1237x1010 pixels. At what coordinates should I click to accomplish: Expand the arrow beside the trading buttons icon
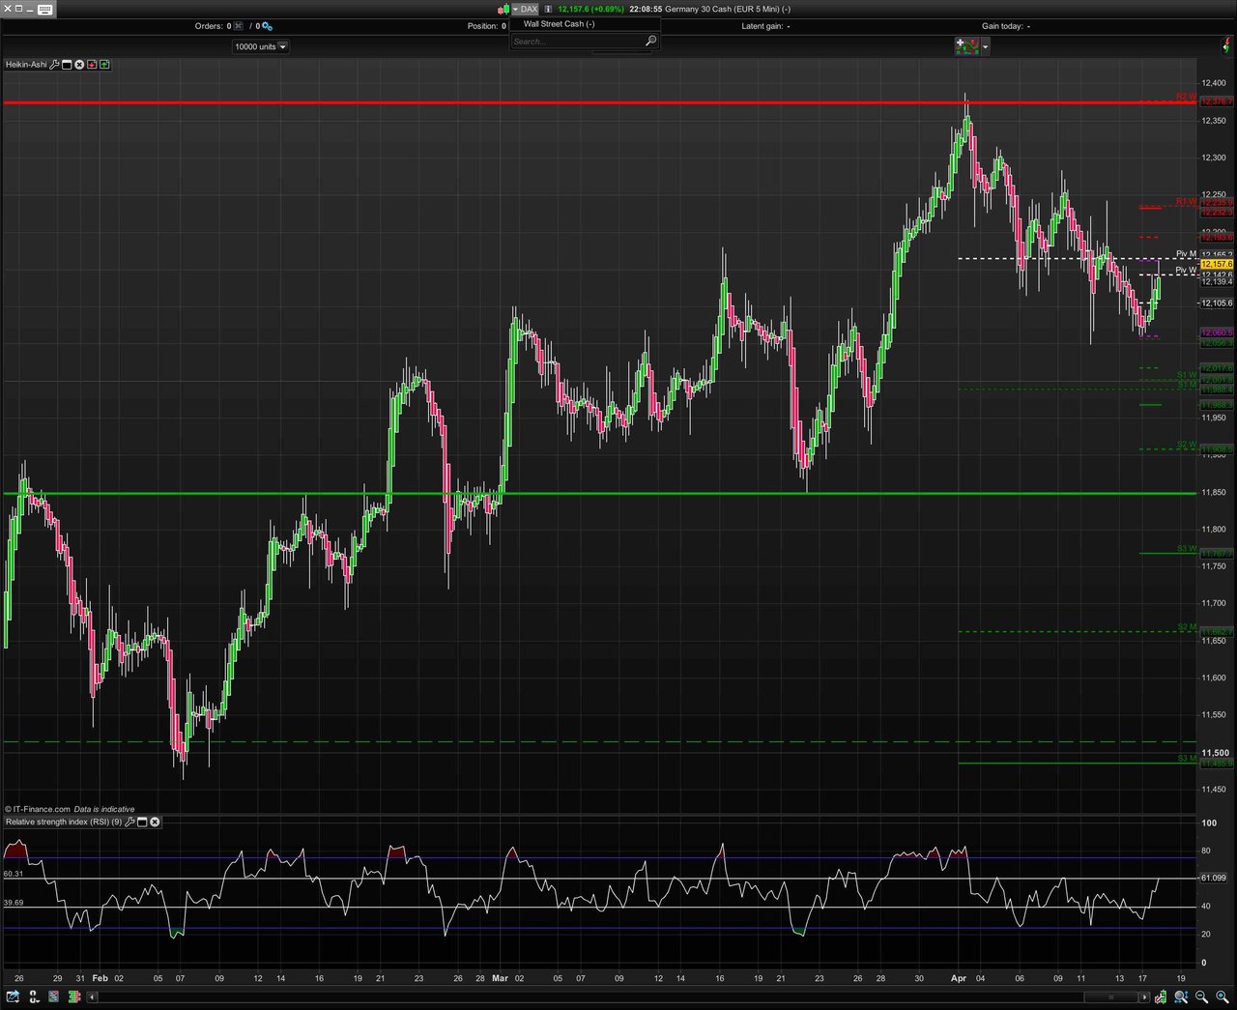point(986,46)
